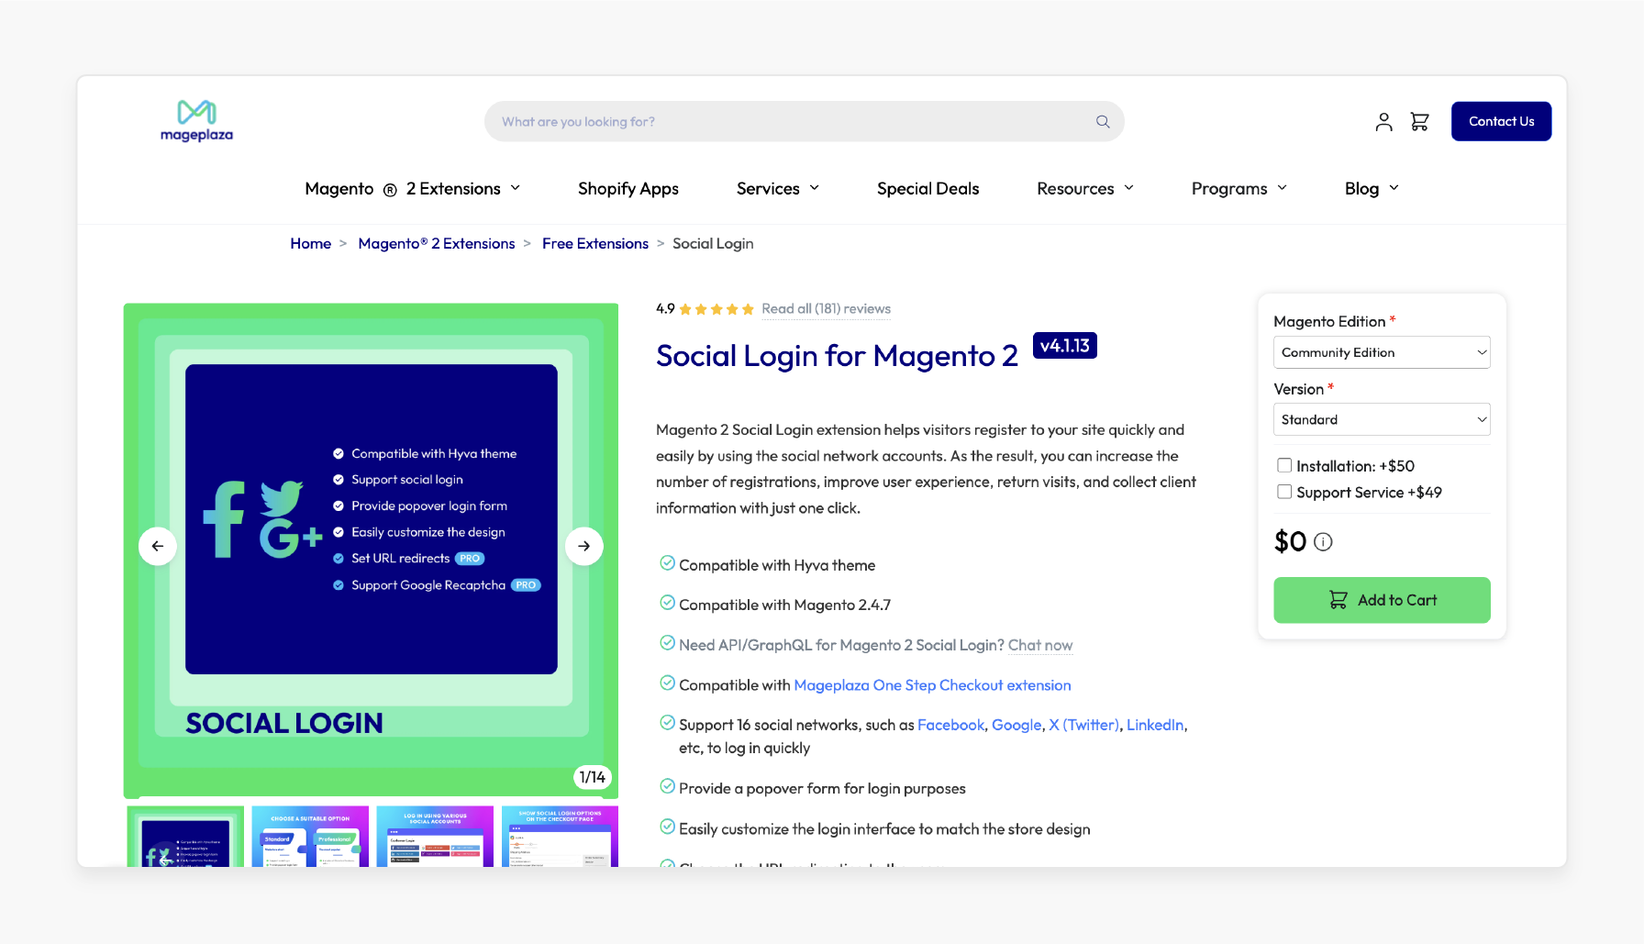The image size is (1644, 944).
Task: Select the first Social Login thumbnail
Action: [x=185, y=837]
